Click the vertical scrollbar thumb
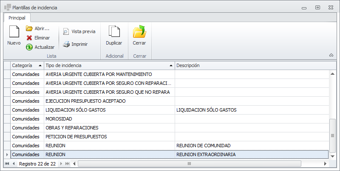 (332, 135)
